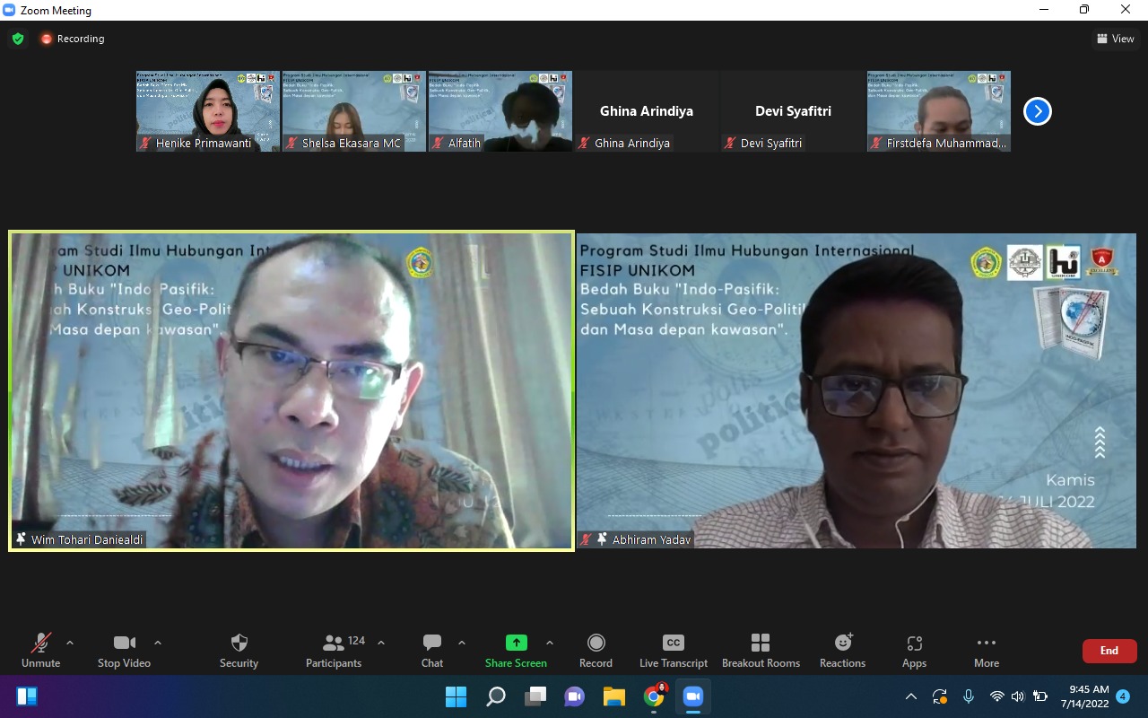Image resolution: width=1148 pixels, height=718 pixels.
Task: Click the Zoom icon in taskbar
Action: point(693,696)
